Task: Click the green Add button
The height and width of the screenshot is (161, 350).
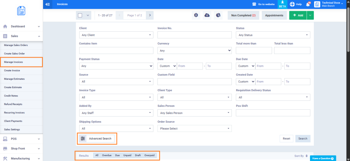Action: (298, 15)
